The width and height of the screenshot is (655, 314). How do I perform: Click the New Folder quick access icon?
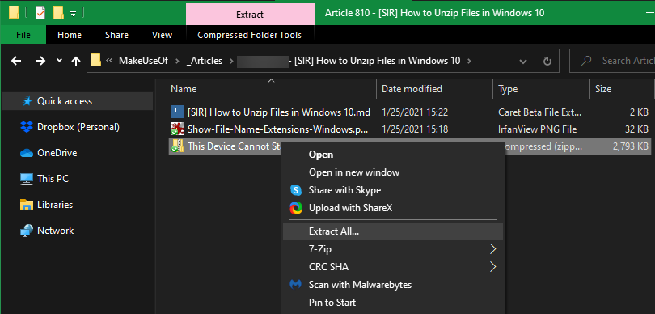tap(57, 13)
